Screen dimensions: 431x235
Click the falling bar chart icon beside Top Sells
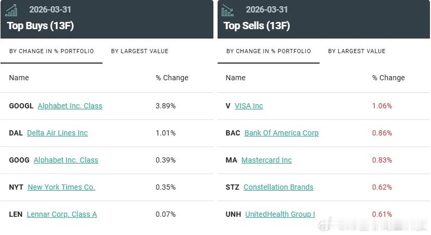pos(227,10)
